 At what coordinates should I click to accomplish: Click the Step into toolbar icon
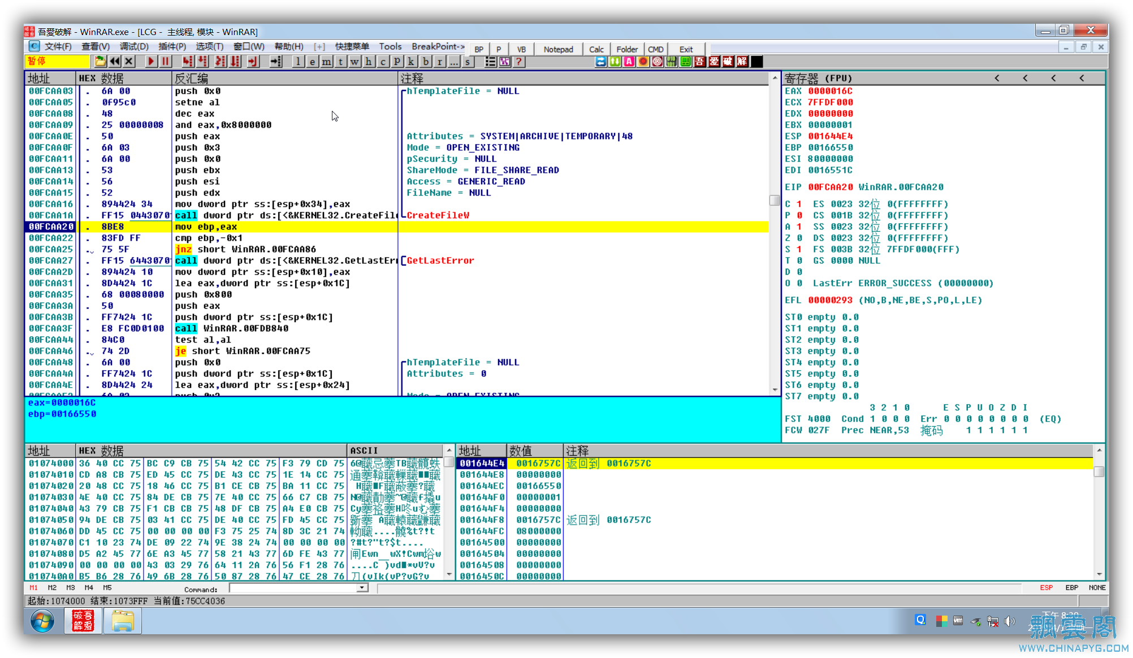click(x=188, y=62)
